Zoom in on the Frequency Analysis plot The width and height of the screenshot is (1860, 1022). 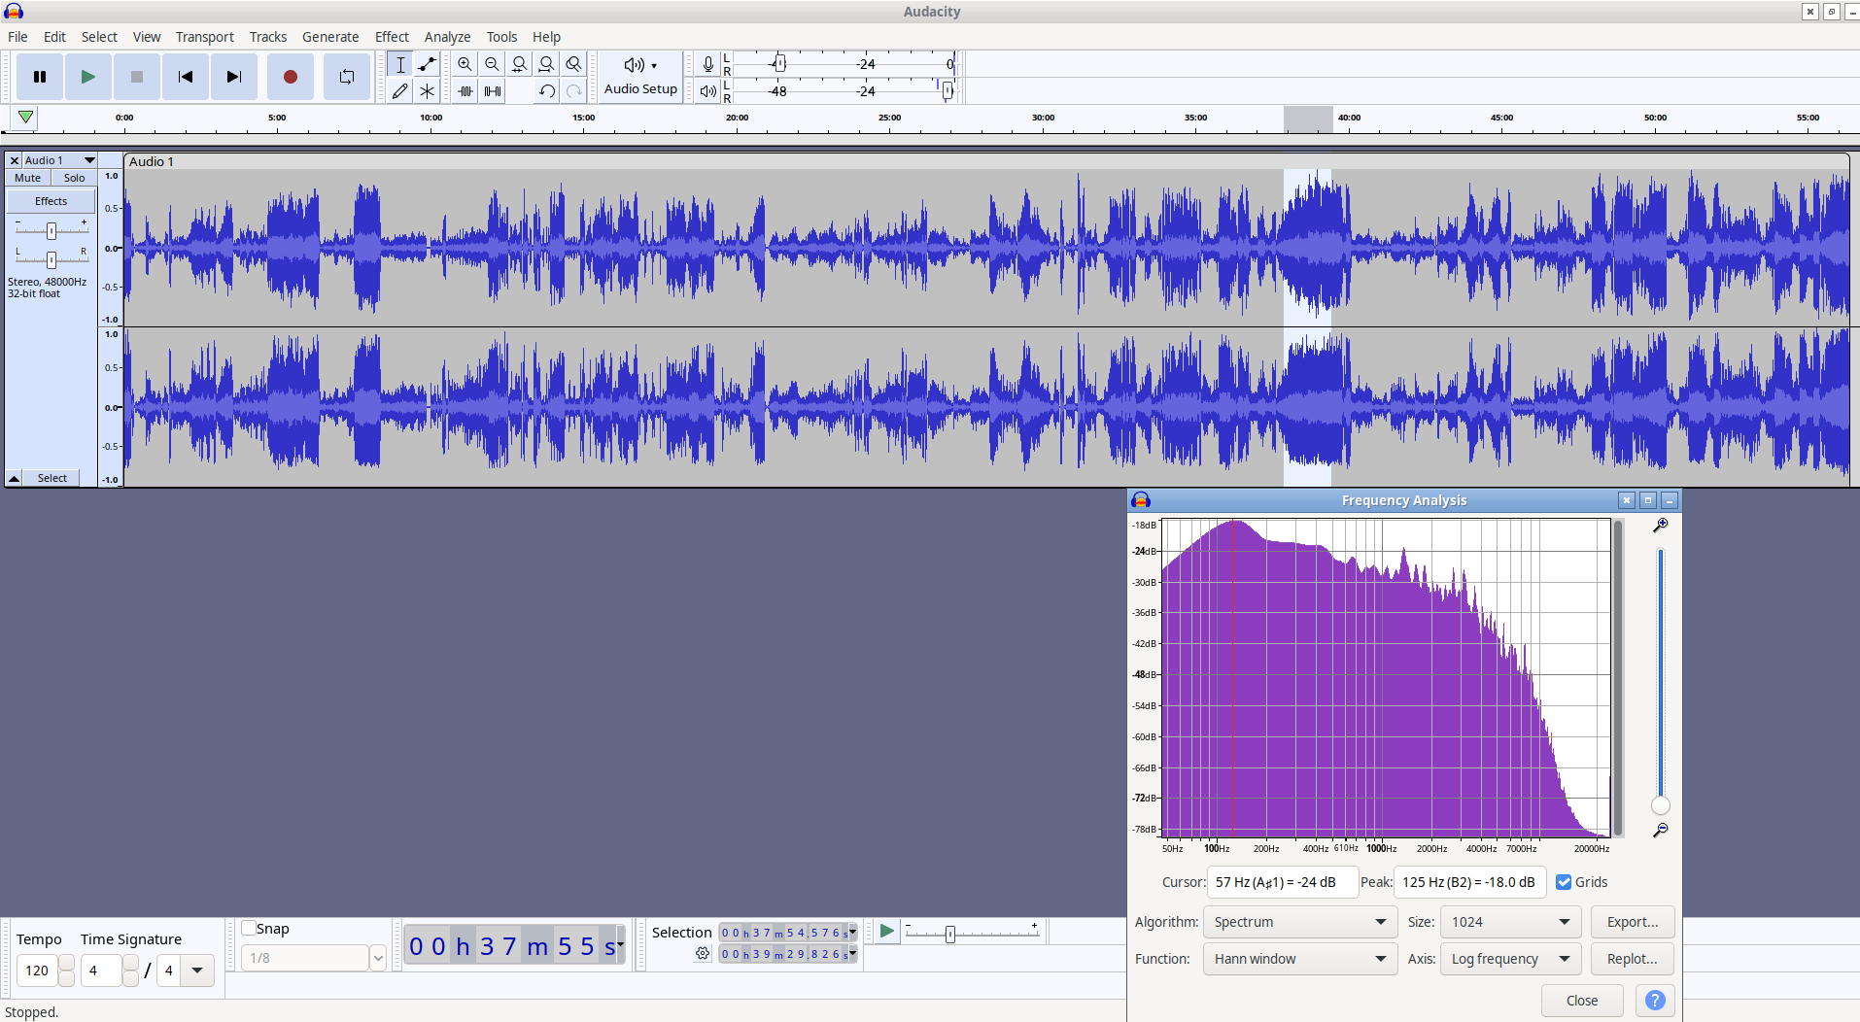[x=1661, y=525]
